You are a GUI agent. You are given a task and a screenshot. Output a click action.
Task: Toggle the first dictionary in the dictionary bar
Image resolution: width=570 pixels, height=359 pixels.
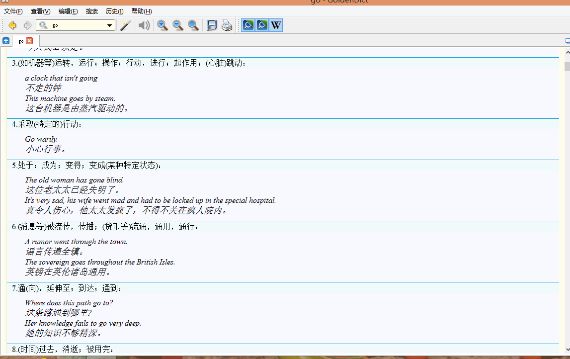click(248, 25)
